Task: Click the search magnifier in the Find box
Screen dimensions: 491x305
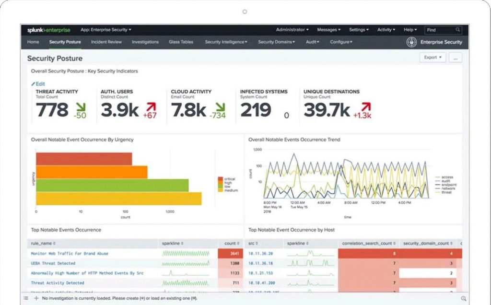Action: pyautogui.click(x=458, y=30)
